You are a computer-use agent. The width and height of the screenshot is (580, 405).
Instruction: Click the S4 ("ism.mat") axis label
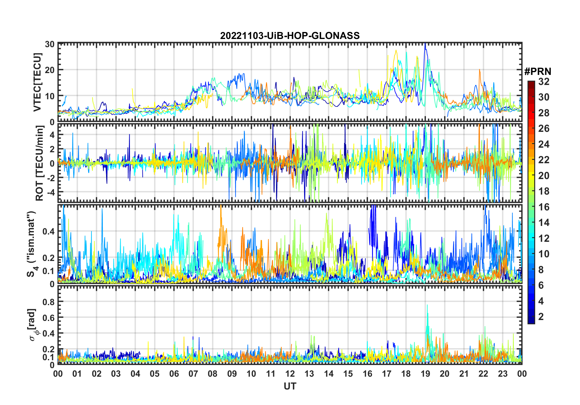pos(31,244)
